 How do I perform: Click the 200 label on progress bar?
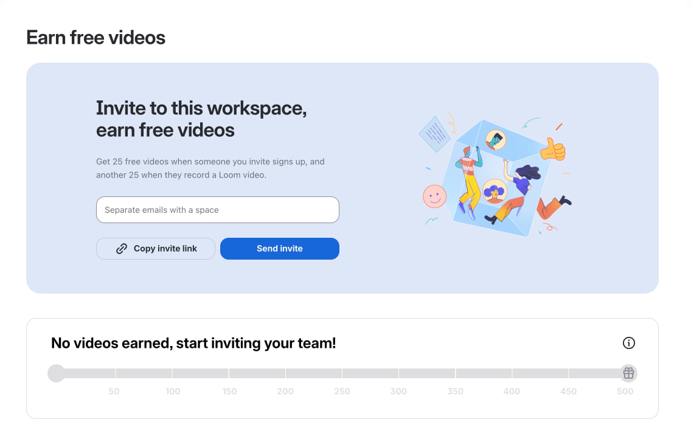coord(285,391)
